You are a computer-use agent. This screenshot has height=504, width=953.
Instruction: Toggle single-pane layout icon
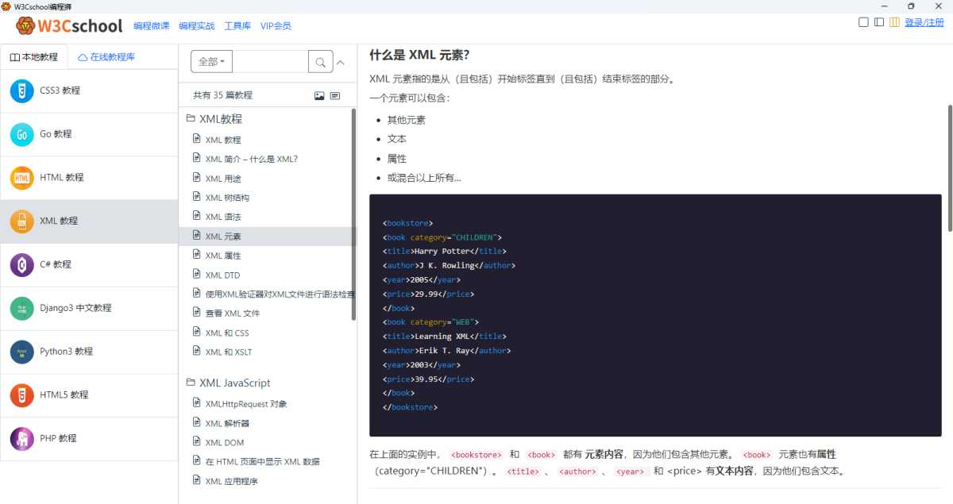863,22
